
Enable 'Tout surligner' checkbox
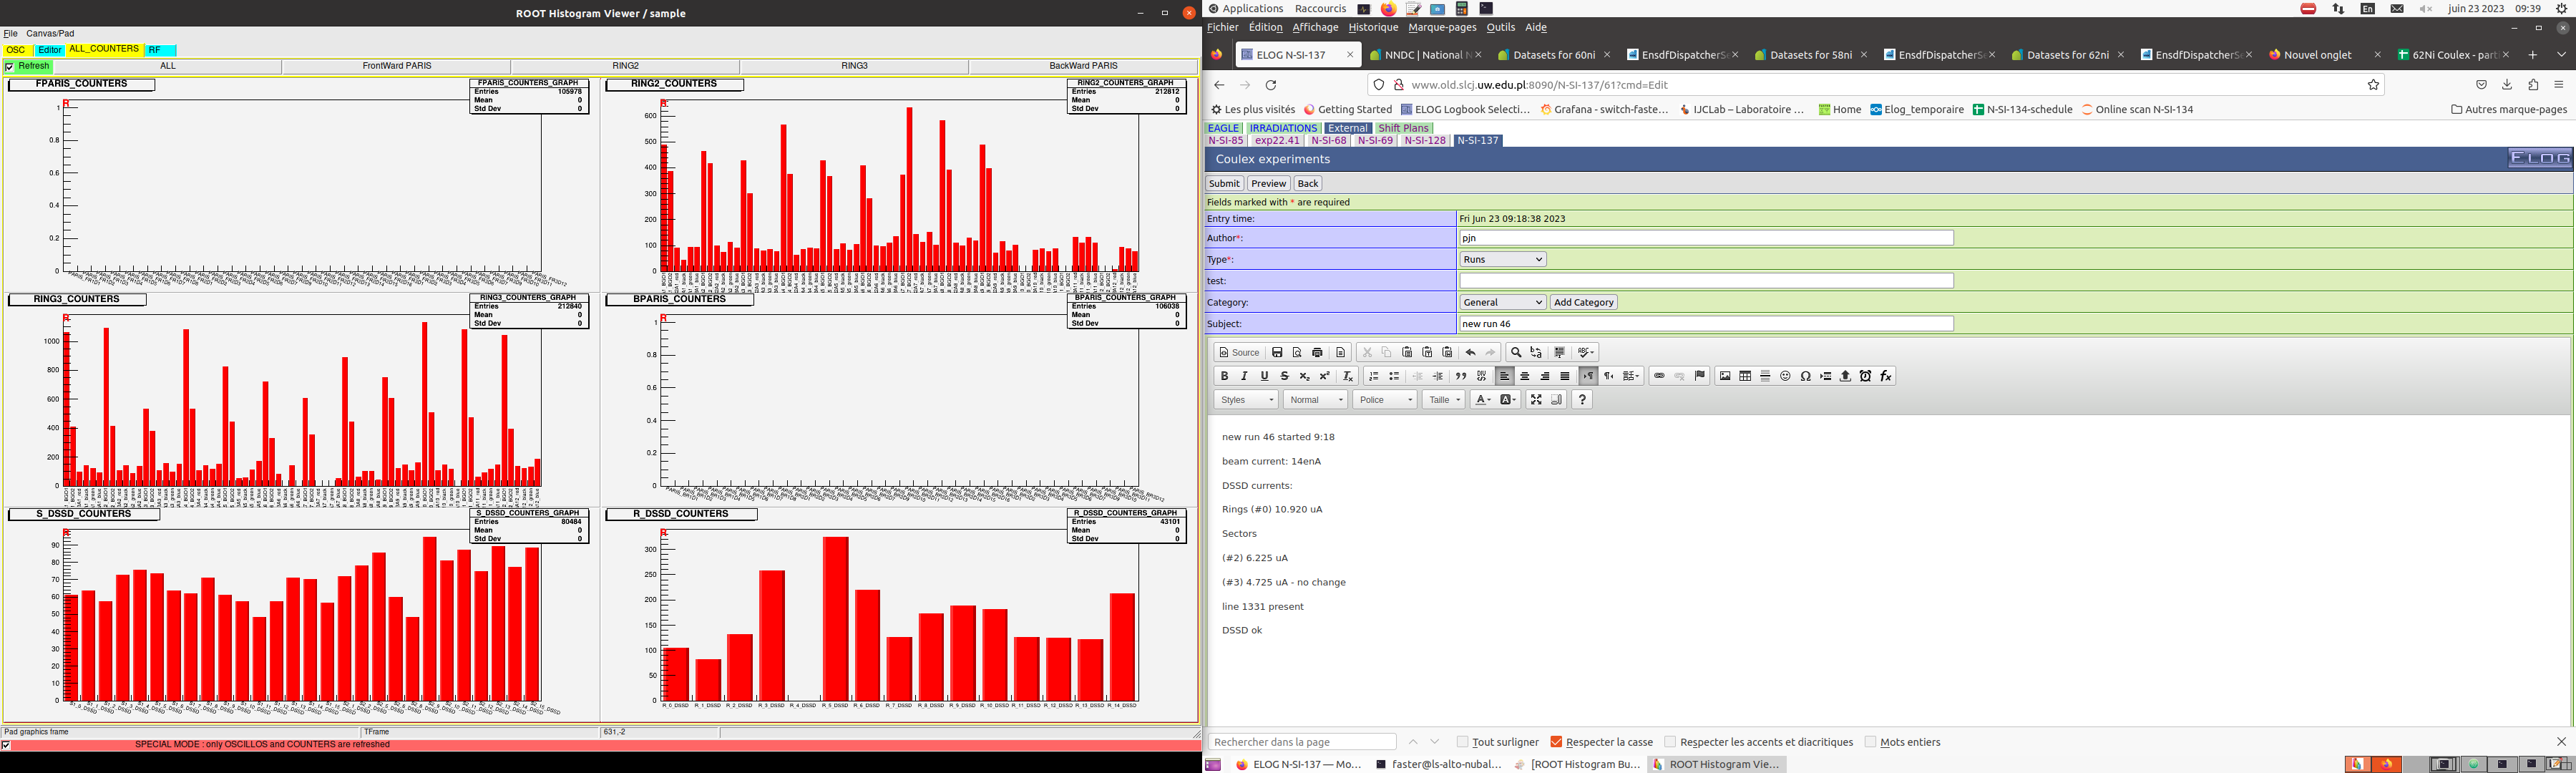1462,742
